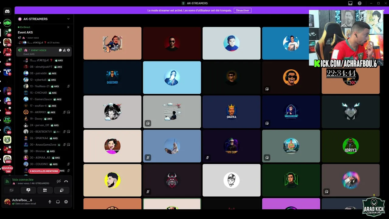Focus the OMEGA avatar participant tile

(112, 43)
